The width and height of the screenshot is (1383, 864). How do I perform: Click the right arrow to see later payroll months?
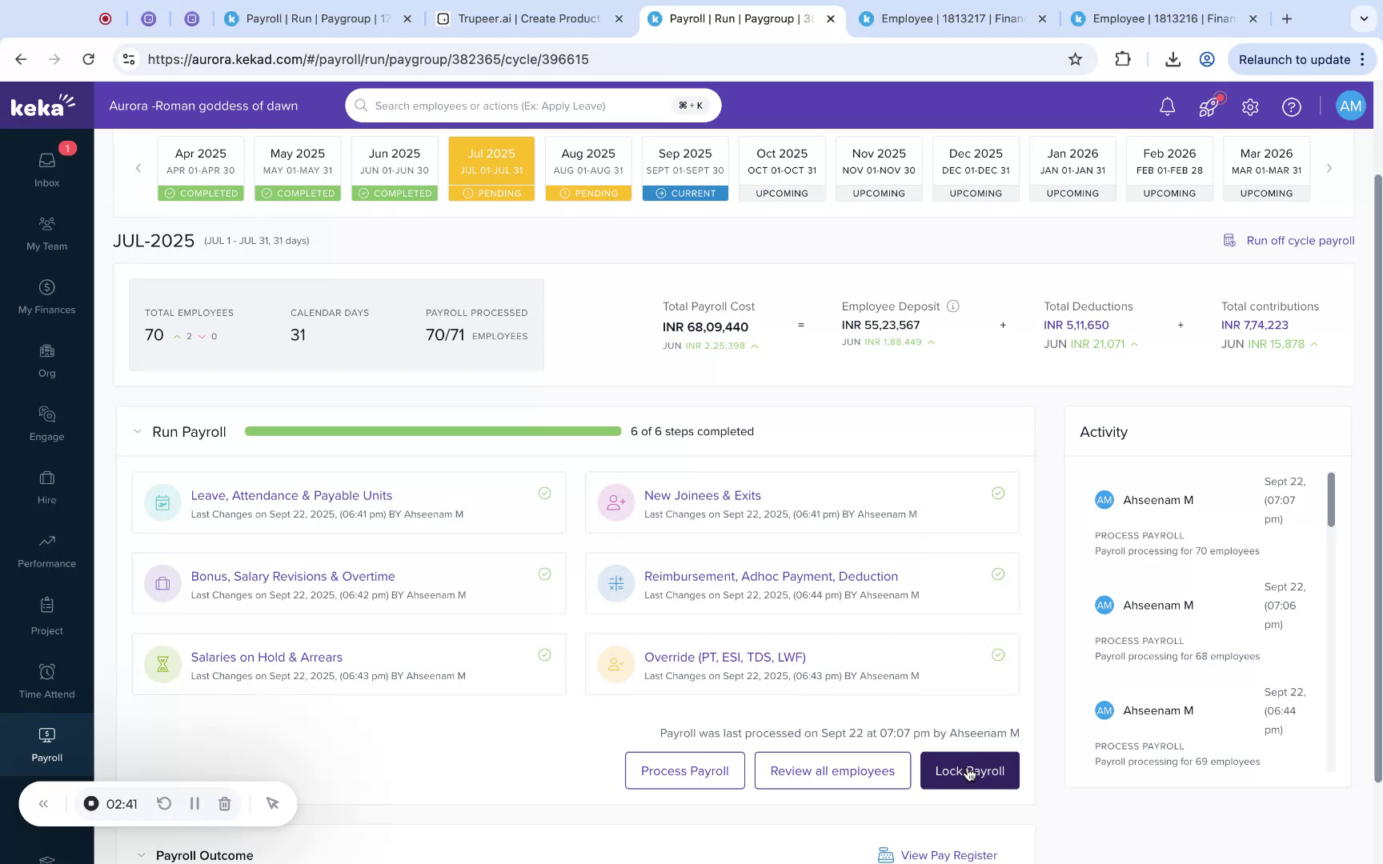point(1329,168)
